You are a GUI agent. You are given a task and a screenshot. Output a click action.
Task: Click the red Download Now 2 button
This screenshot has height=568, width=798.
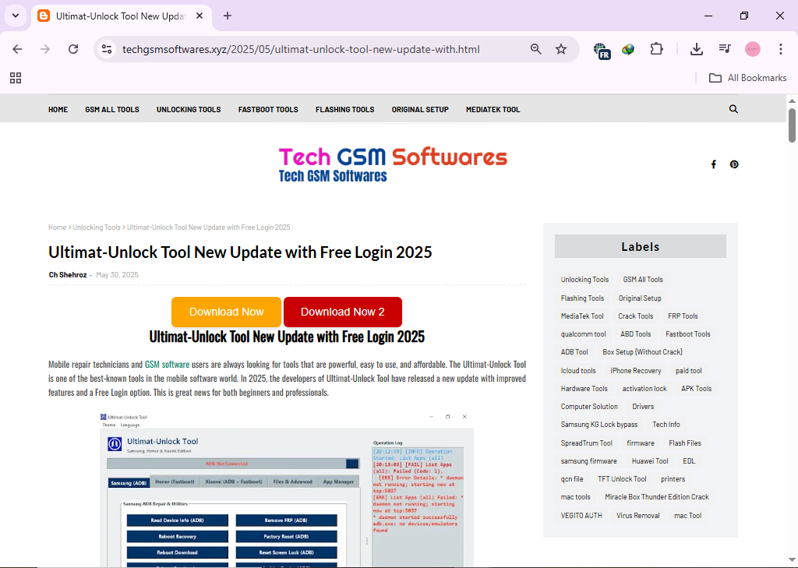tap(343, 312)
